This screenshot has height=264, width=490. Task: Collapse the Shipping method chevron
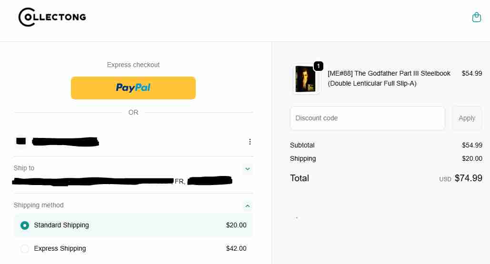(247, 205)
